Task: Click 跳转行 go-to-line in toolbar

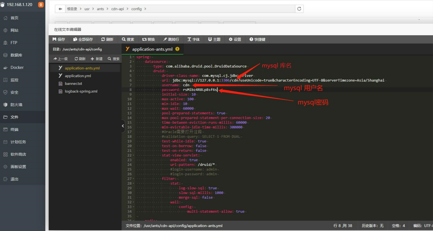Action: pyautogui.click(x=171, y=39)
